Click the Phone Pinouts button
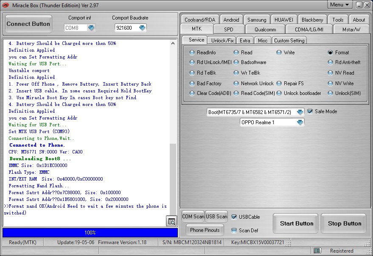Viewport: 373px width, 256px height. (x=205, y=230)
